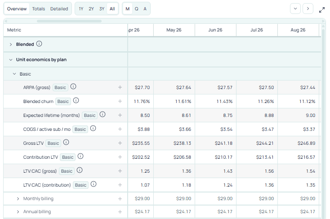Click Basic tag on Contribution LTV row
The image size is (330, 219).
click(67, 157)
